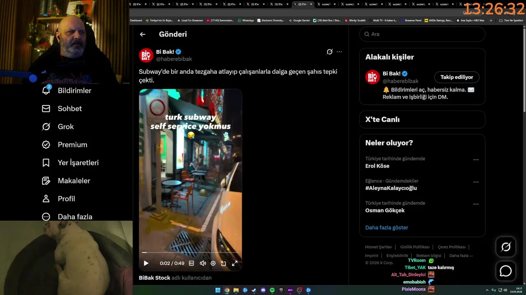Open Google Gemini bookmark

pos(299,20)
